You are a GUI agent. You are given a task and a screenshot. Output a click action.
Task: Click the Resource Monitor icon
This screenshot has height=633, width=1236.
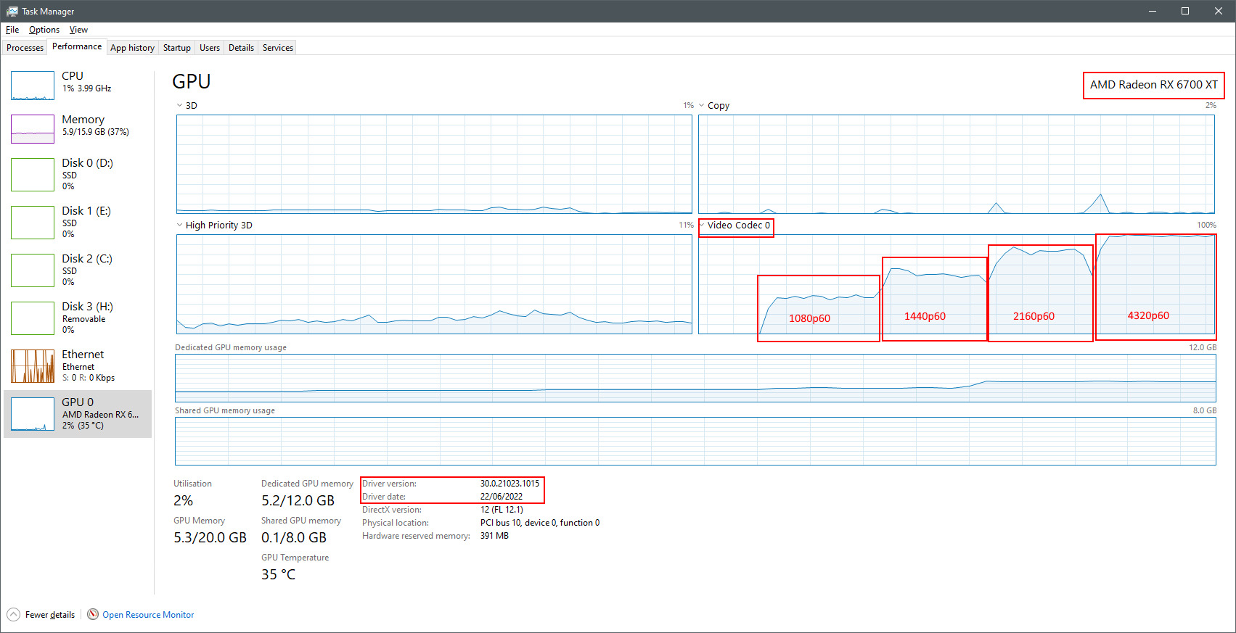[93, 615]
